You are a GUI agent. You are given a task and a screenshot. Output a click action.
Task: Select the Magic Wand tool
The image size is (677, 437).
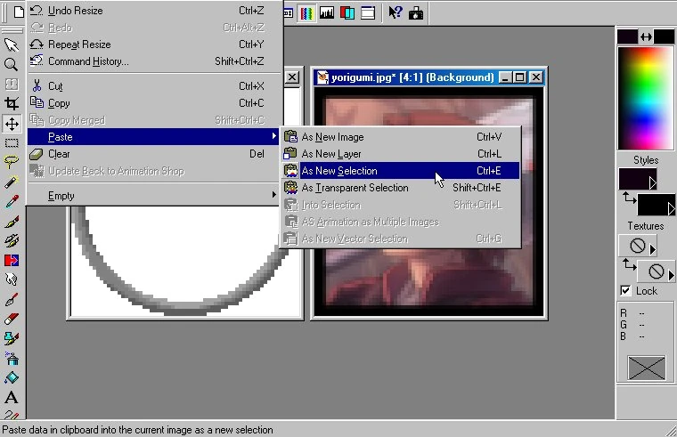tap(12, 182)
